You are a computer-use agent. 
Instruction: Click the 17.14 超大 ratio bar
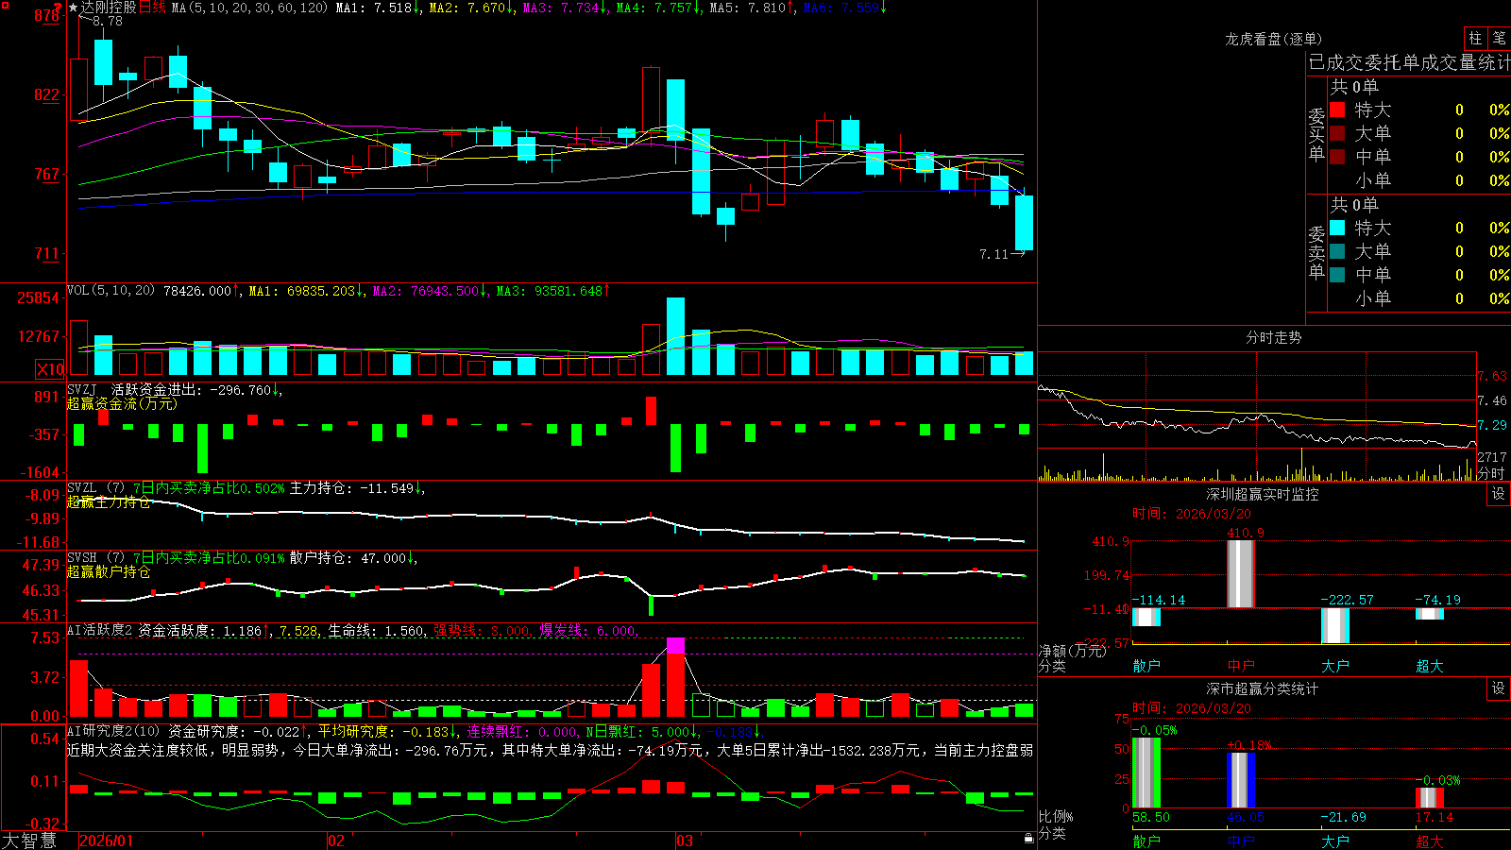click(1430, 797)
